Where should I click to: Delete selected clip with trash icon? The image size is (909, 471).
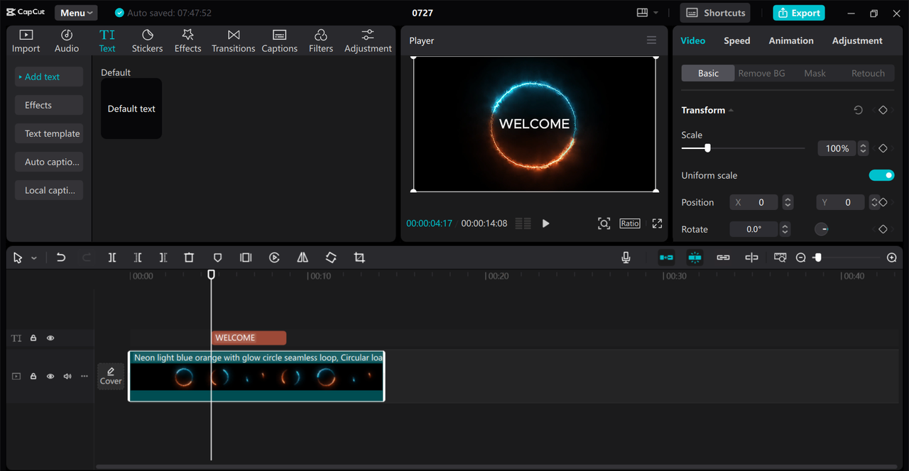point(189,257)
